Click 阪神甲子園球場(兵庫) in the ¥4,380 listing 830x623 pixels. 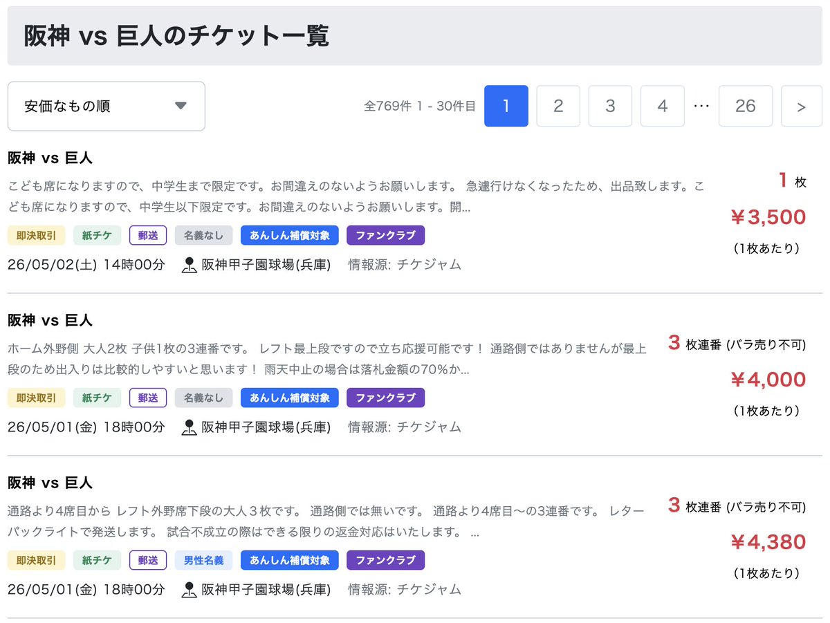[266, 590]
